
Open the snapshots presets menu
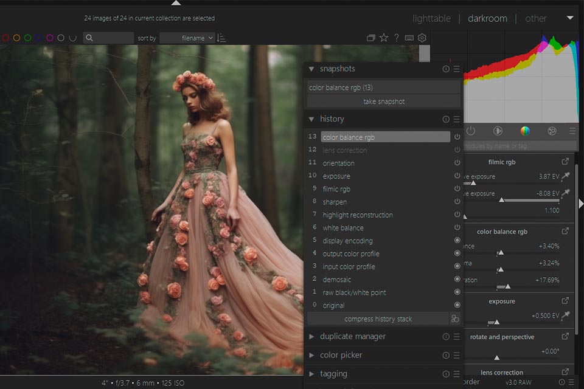[x=457, y=69]
